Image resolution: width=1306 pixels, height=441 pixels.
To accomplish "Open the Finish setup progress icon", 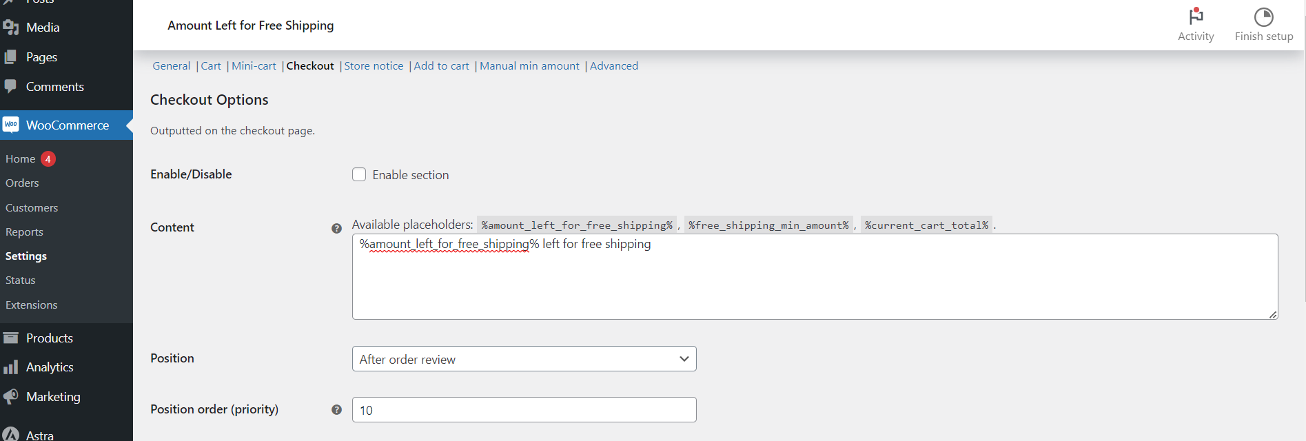I will [x=1263, y=17].
